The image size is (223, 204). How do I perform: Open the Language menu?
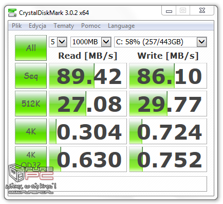coord(121,26)
